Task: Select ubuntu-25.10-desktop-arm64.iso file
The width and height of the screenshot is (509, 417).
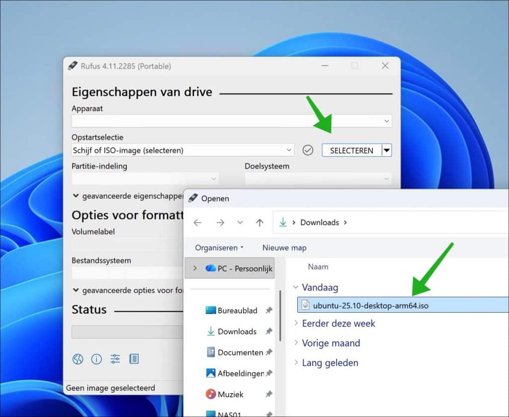Action: 370,306
